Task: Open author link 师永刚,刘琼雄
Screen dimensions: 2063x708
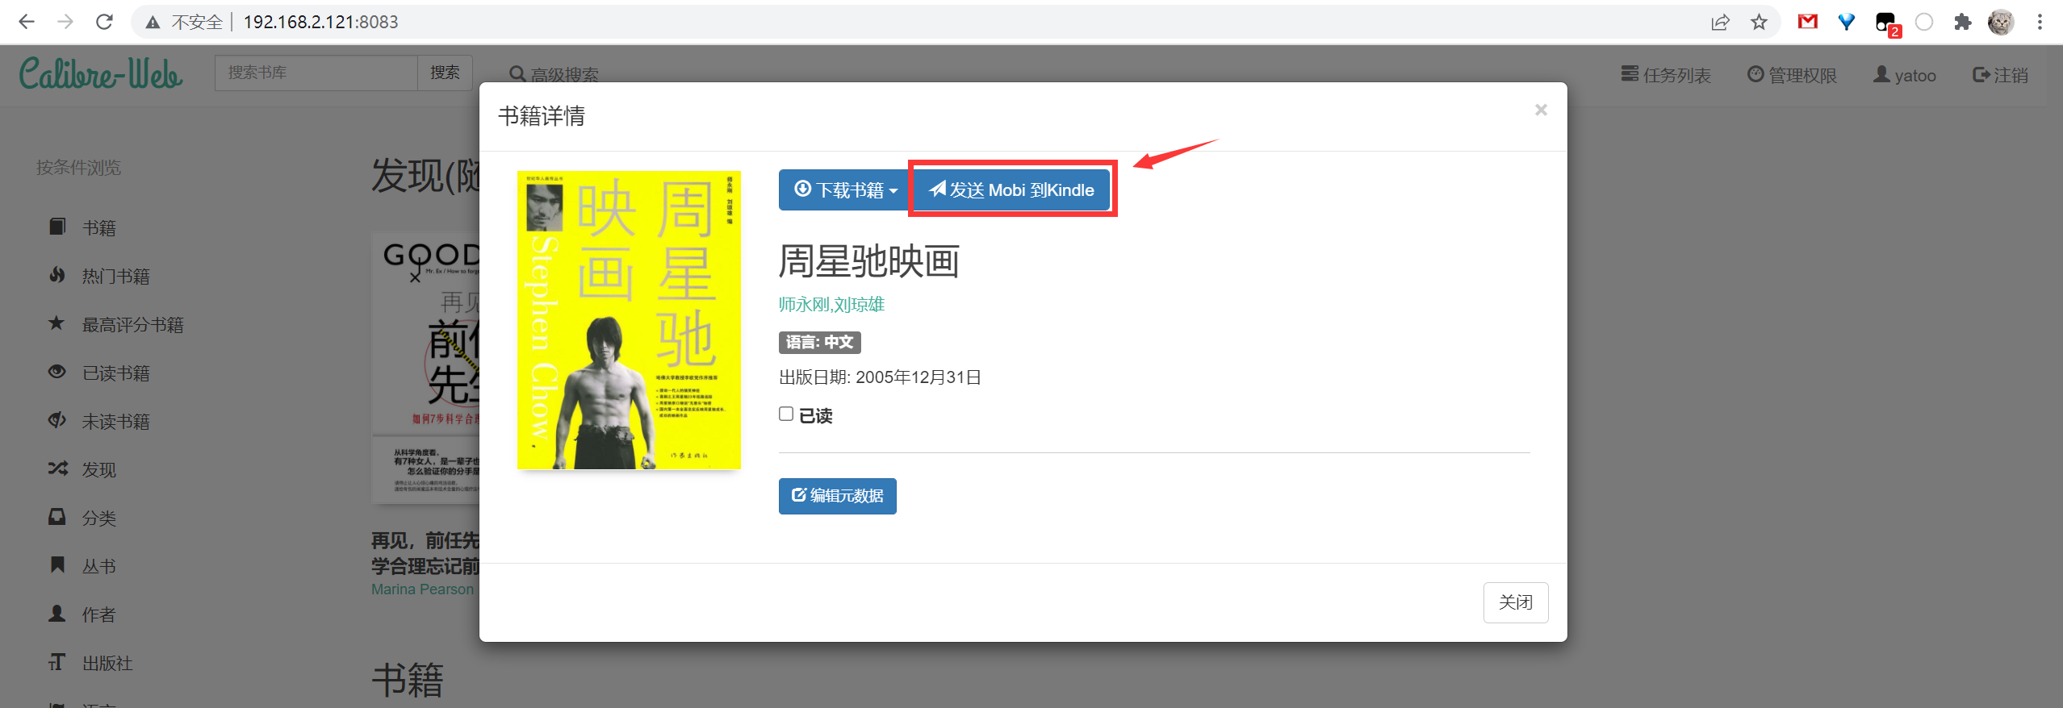Action: pyautogui.click(x=831, y=304)
